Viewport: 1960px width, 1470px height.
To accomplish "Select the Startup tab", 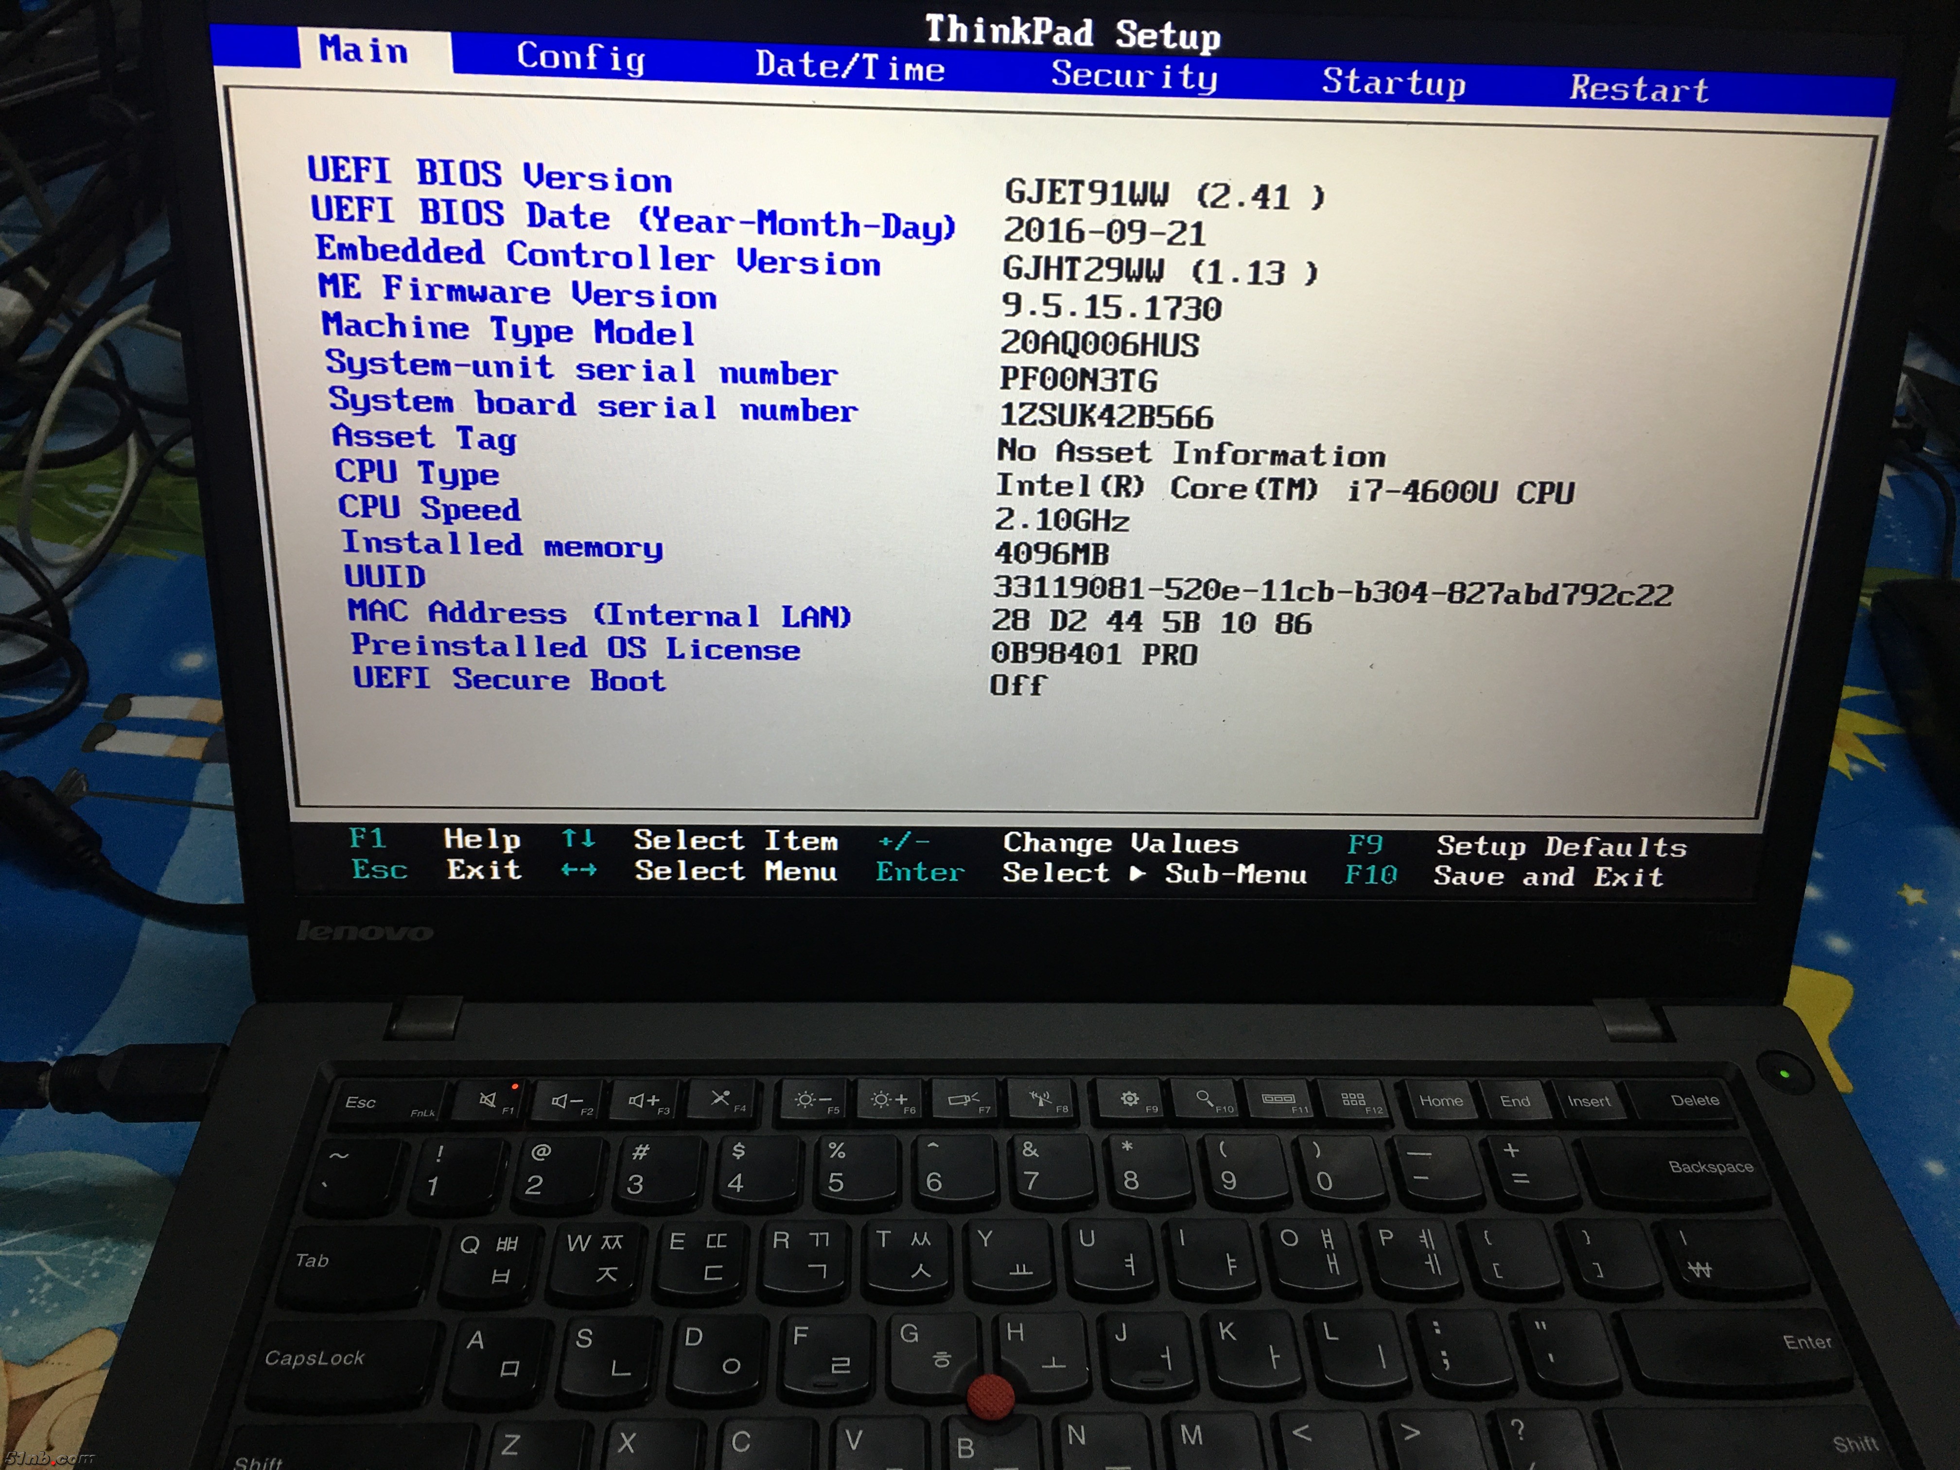I will pyautogui.click(x=1393, y=82).
